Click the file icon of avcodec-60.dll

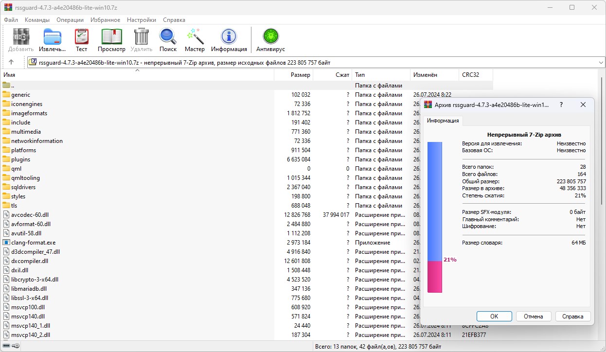point(6,215)
